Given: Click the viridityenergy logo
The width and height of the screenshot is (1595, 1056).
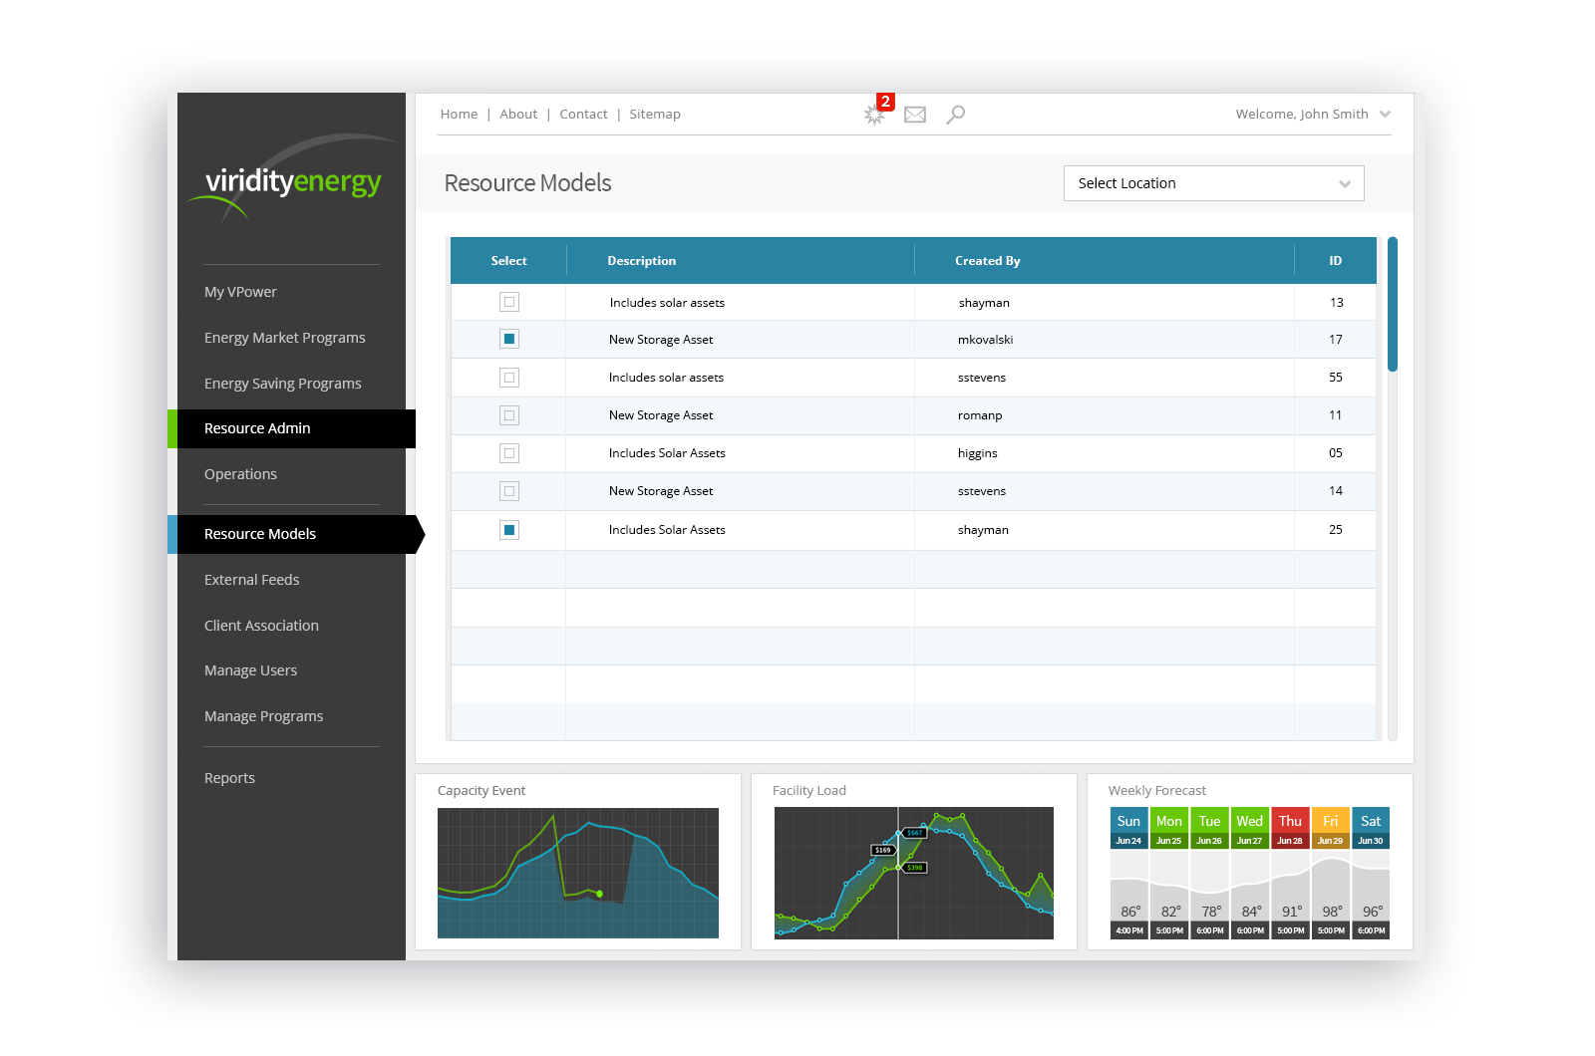Looking at the screenshot, I should pos(293,181).
